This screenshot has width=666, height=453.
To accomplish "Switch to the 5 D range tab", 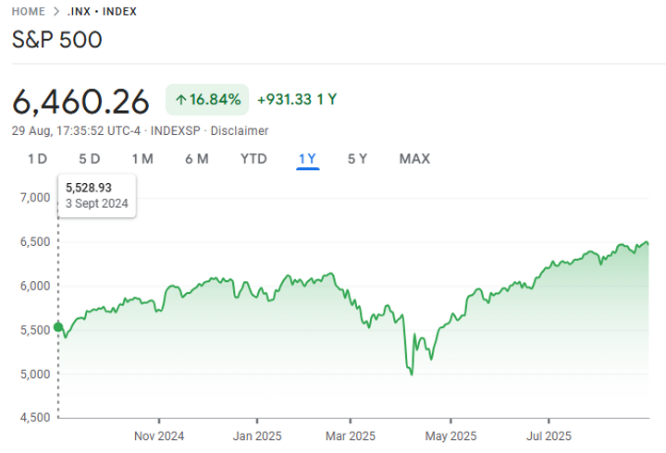I will [89, 159].
